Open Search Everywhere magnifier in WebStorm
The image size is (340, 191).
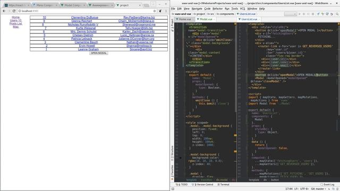(337, 14)
